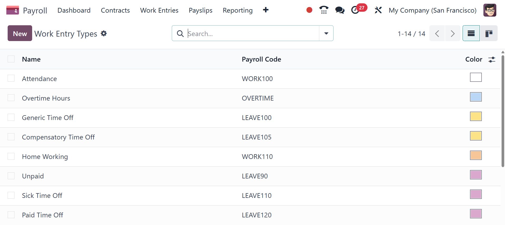The image size is (505, 225).
Task: Select the Attendance row checkbox
Action: [x=11, y=78]
